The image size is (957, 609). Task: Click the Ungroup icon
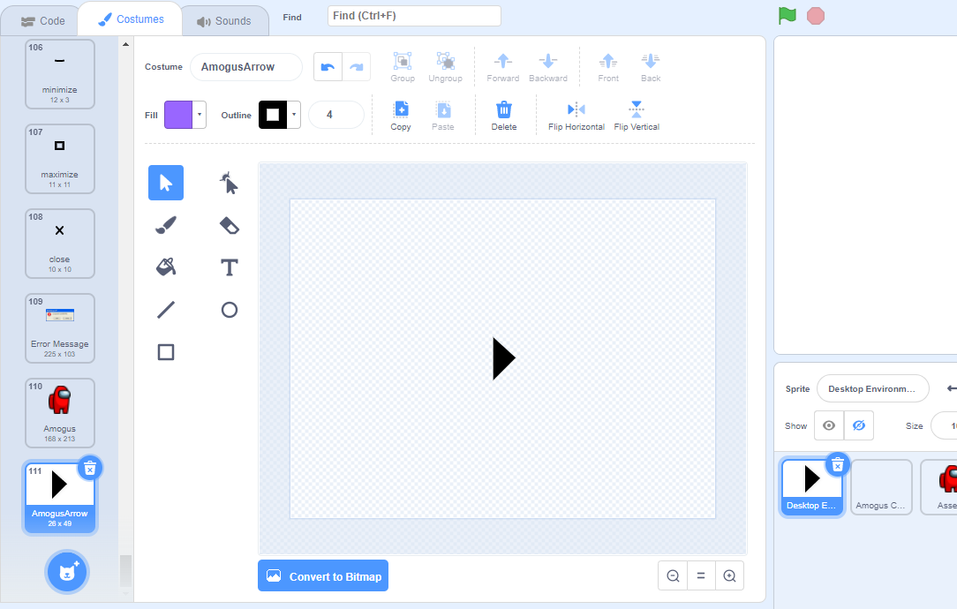click(x=445, y=66)
